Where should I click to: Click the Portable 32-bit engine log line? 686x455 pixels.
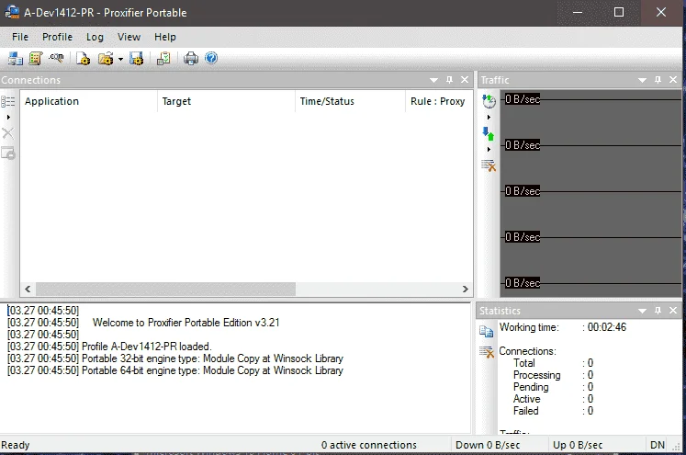pyautogui.click(x=175, y=358)
